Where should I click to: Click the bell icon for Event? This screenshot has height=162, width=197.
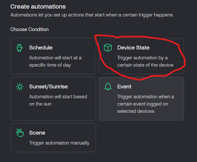[x=108, y=87]
